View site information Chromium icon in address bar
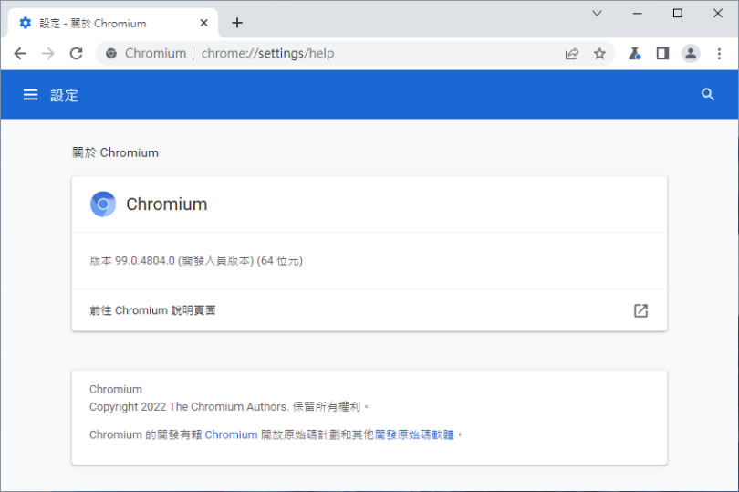739x492 pixels. (x=111, y=53)
